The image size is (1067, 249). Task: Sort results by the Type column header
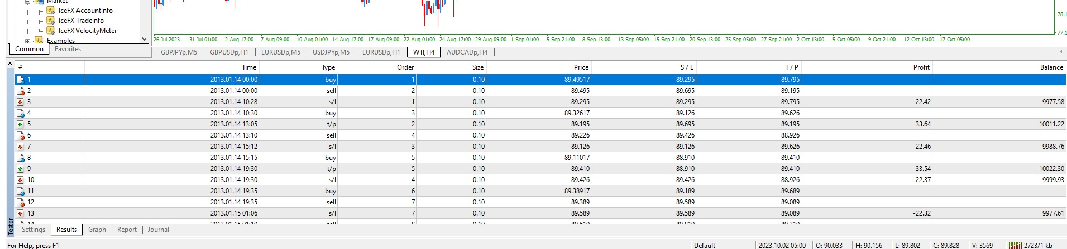299,67
